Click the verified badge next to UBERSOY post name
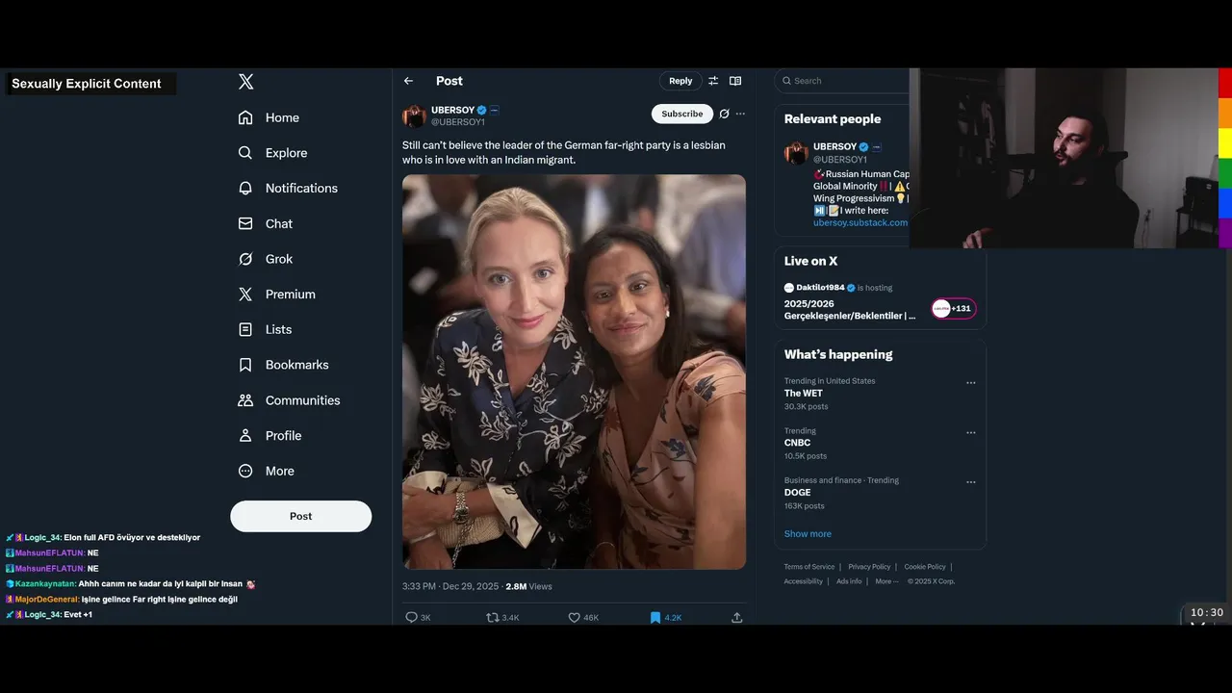The width and height of the screenshot is (1232, 693). [481, 111]
